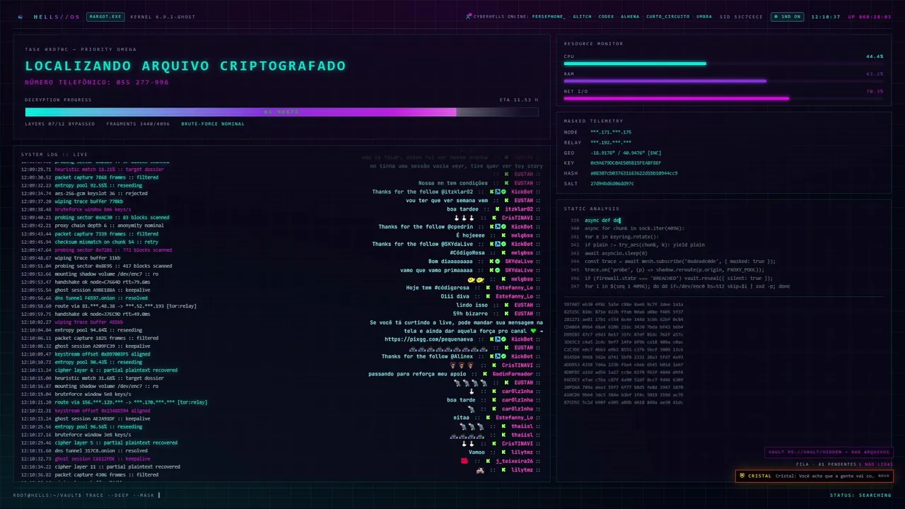Click the VAULT MS://VAULT/HIDDEN badge
905x509 pixels.
(829, 452)
